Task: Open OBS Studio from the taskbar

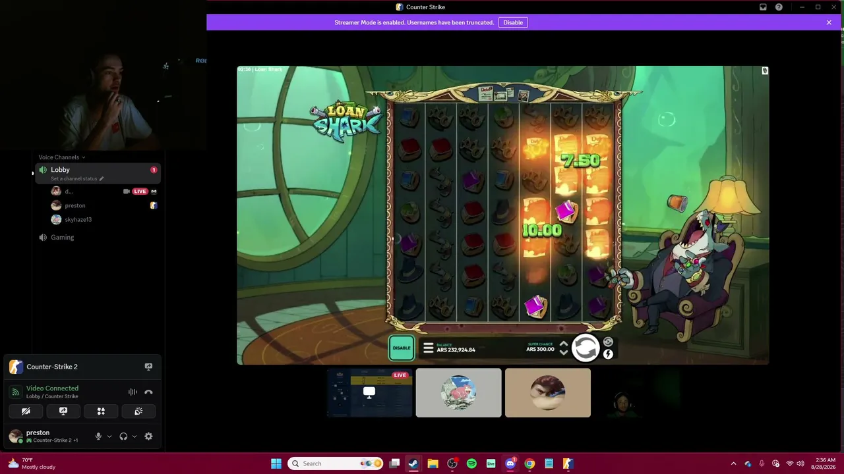Action: tap(452, 463)
